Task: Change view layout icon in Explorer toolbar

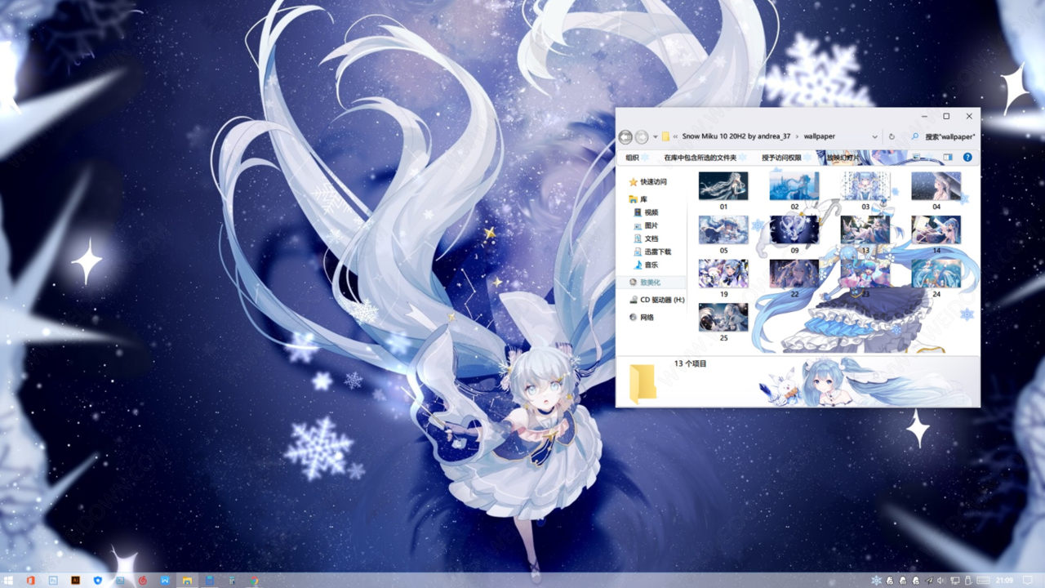Action: (x=916, y=157)
